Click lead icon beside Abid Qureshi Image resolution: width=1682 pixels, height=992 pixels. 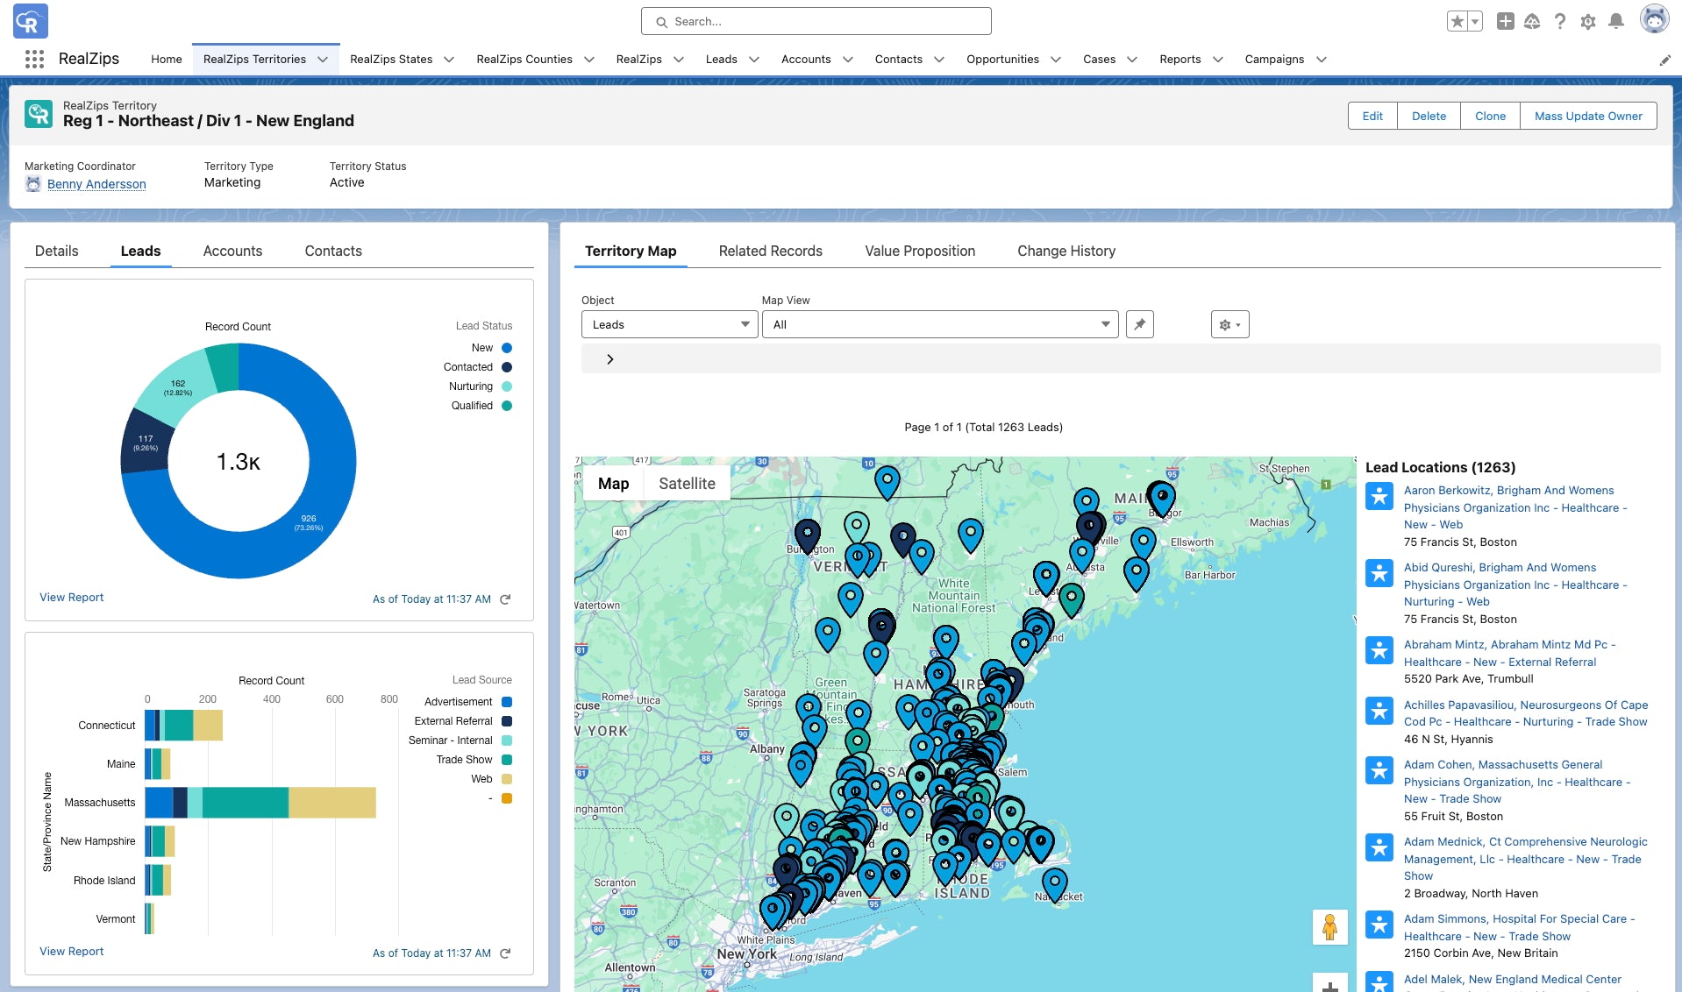(x=1379, y=573)
